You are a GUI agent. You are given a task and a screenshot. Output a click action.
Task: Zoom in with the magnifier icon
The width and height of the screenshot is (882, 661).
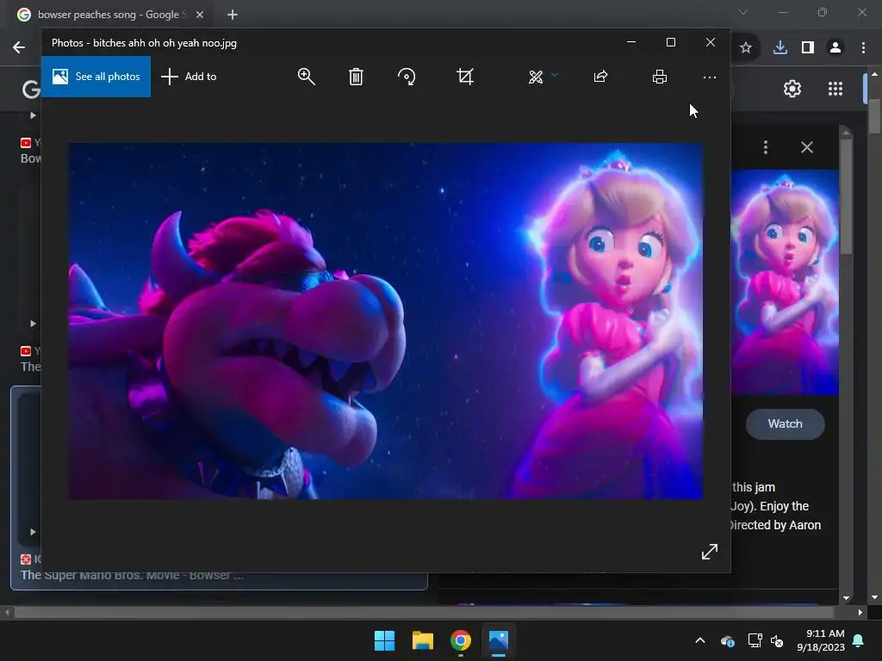pos(306,77)
